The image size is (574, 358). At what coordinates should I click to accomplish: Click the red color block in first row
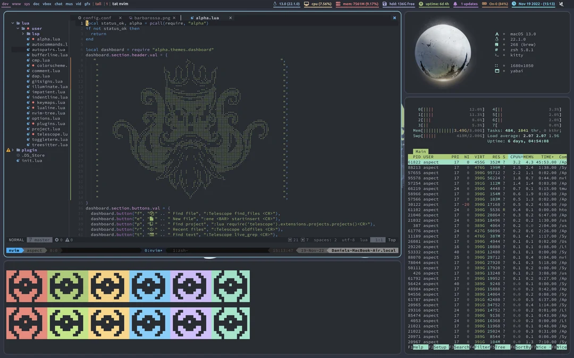27,286
